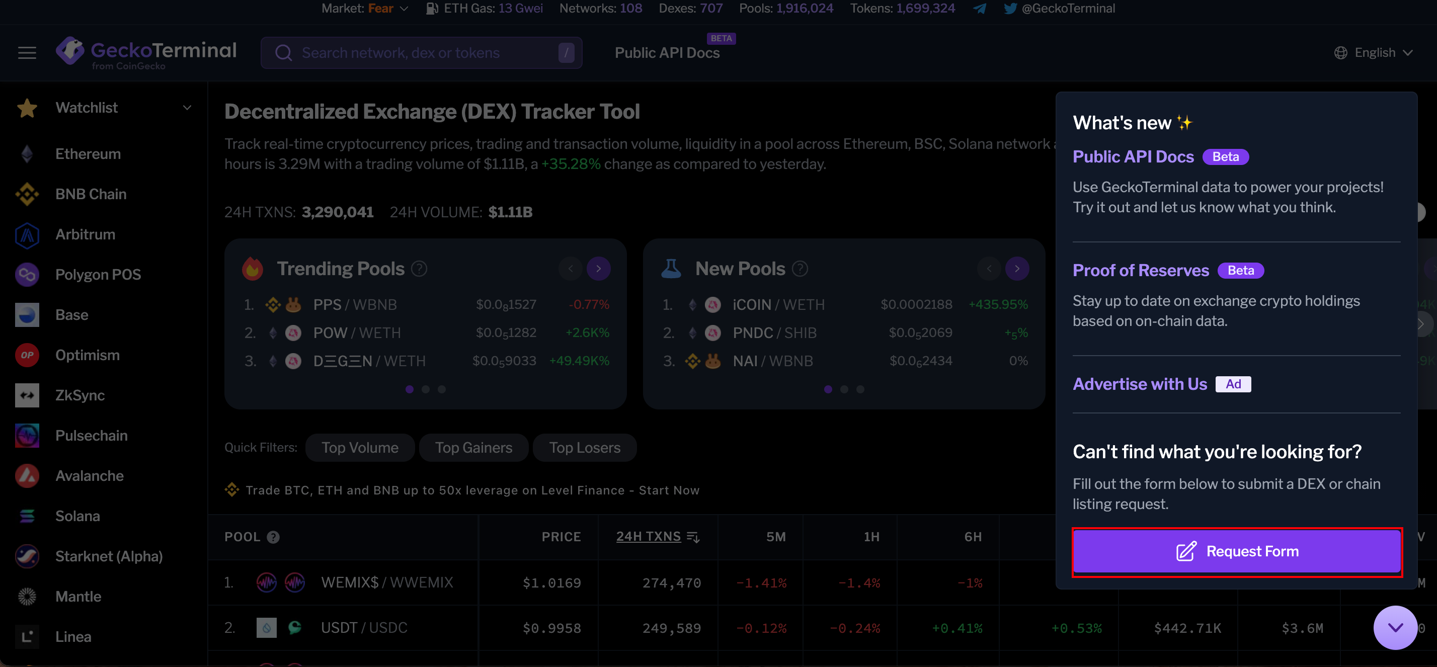Select second New Pools carousel dot
This screenshot has height=667, width=1437.
(844, 389)
